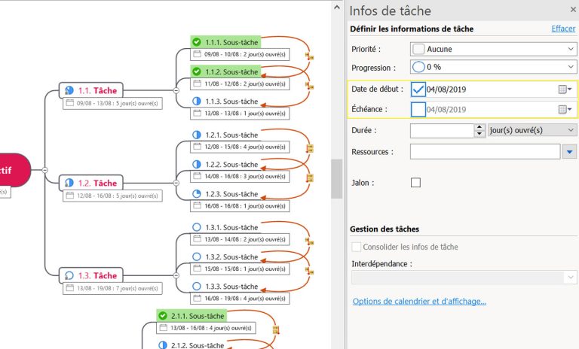Open Options de calendrier et d'affichage link
The image size is (579, 349).
[x=419, y=302]
